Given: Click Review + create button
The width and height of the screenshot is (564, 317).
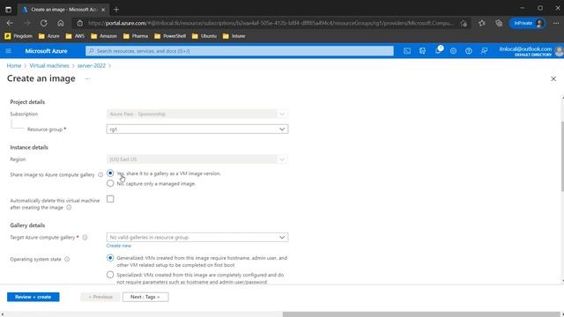Looking at the screenshot, I should 33,297.
